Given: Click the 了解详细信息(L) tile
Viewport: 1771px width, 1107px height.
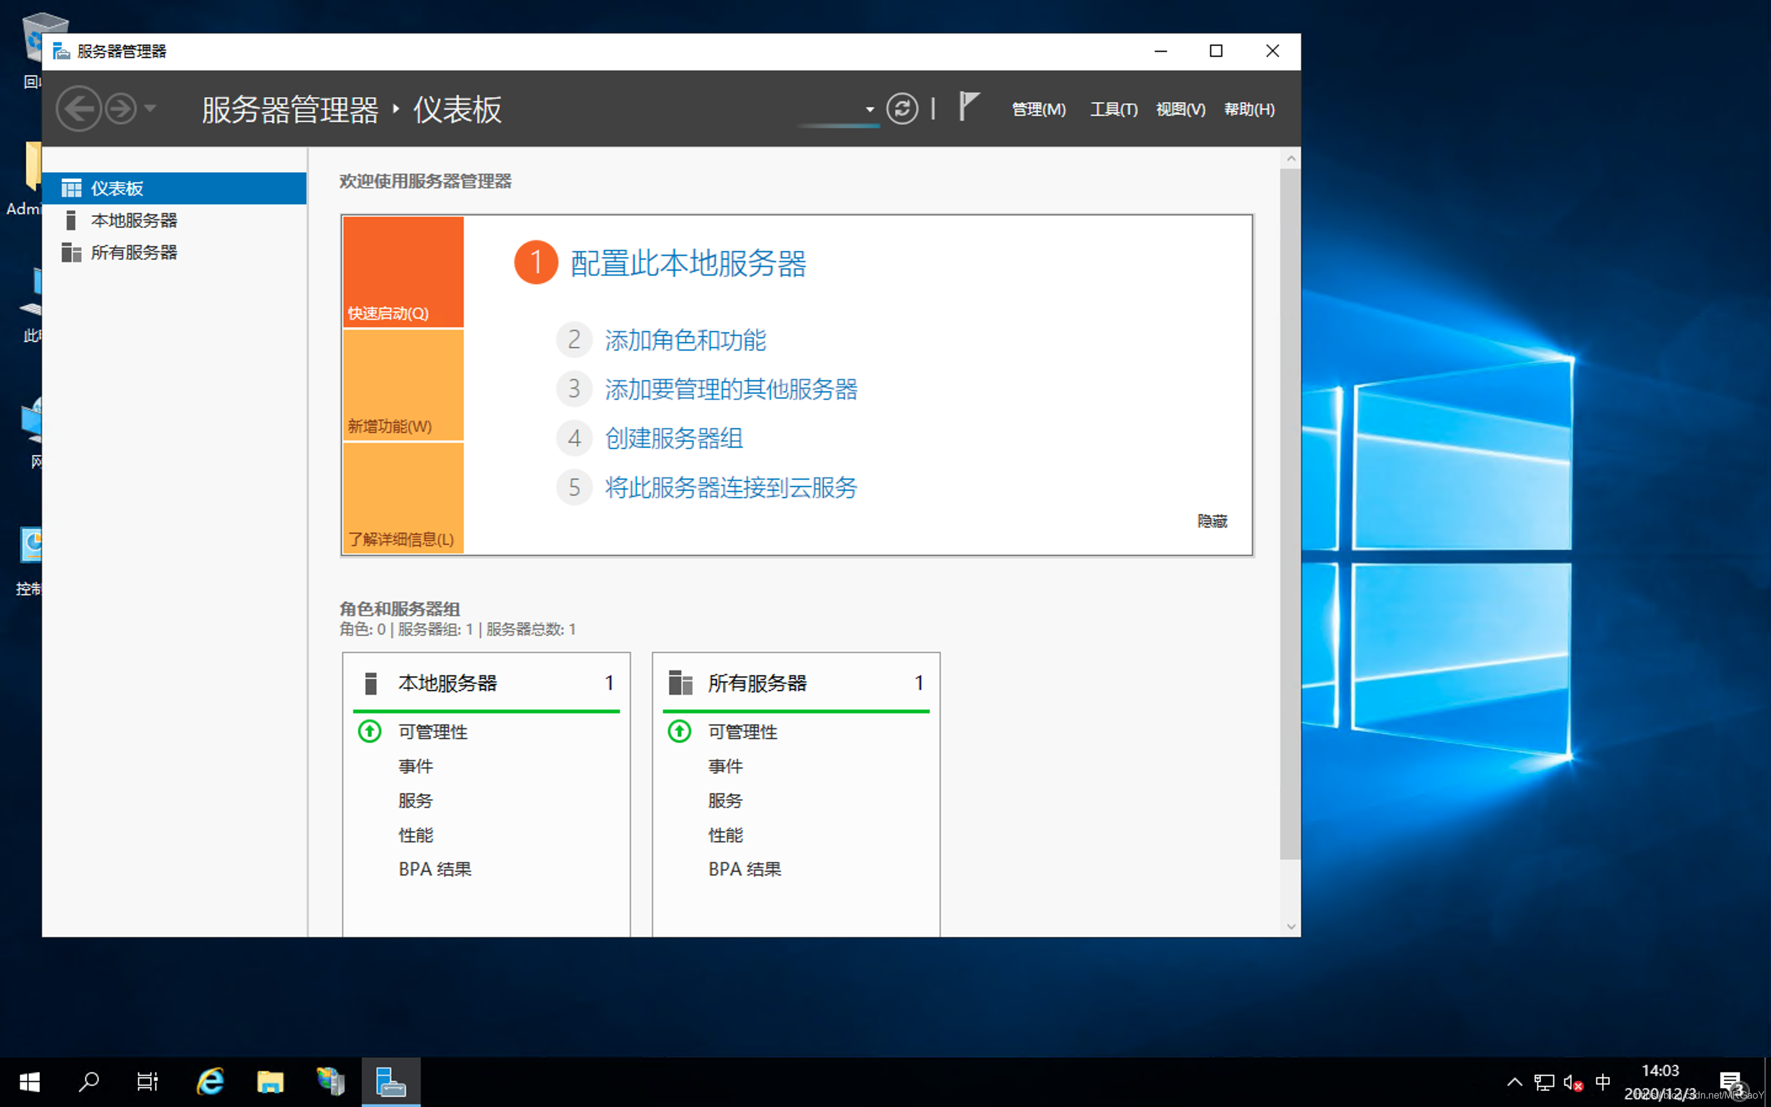Looking at the screenshot, I should [403, 498].
